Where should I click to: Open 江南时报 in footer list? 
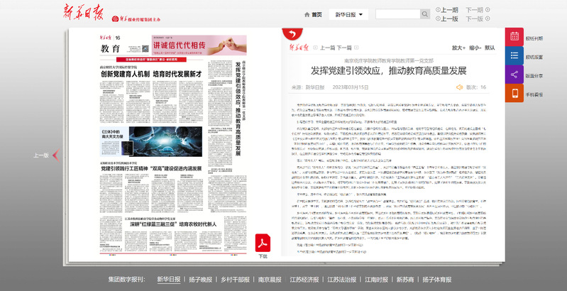pyautogui.click(x=376, y=280)
